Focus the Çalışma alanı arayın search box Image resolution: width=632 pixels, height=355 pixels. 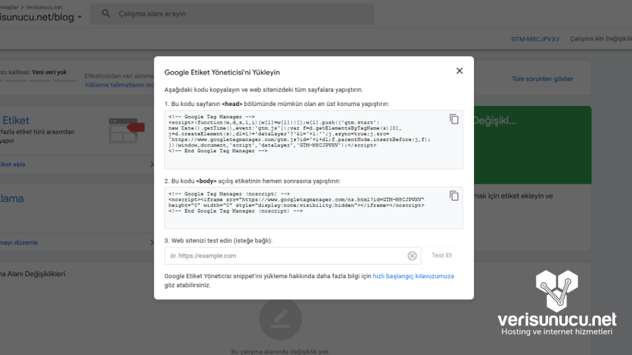[x=232, y=14]
